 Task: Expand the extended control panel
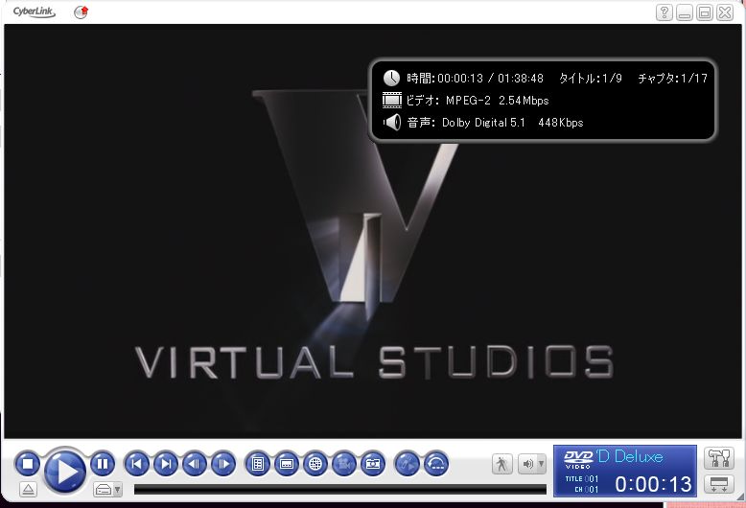[x=719, y=485]
